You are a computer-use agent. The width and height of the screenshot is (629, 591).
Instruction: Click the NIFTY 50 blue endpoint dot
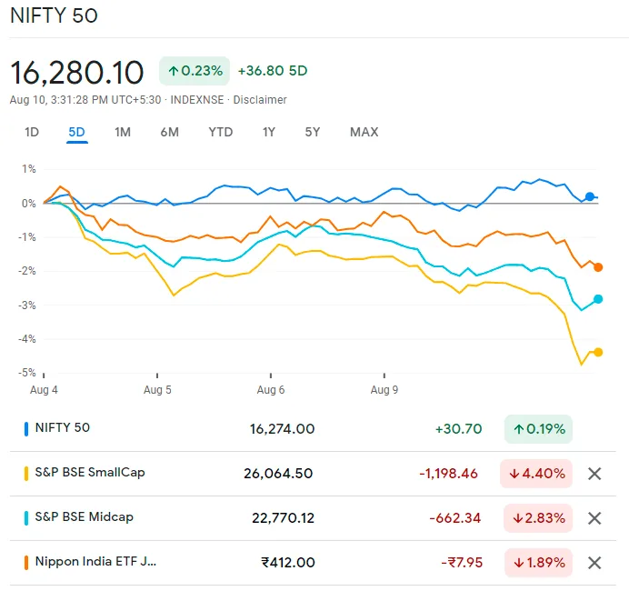tap(590, 196)
